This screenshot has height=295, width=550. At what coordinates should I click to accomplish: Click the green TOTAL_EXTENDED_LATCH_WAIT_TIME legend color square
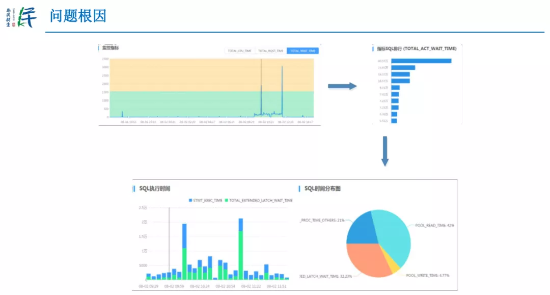[226, 200]
